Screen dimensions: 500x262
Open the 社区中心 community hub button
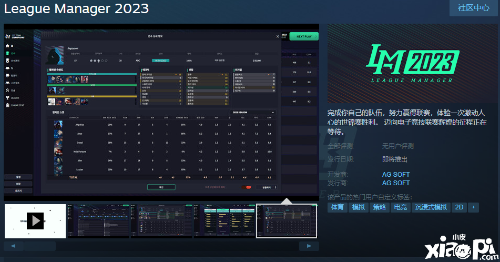tap(474, 8)
